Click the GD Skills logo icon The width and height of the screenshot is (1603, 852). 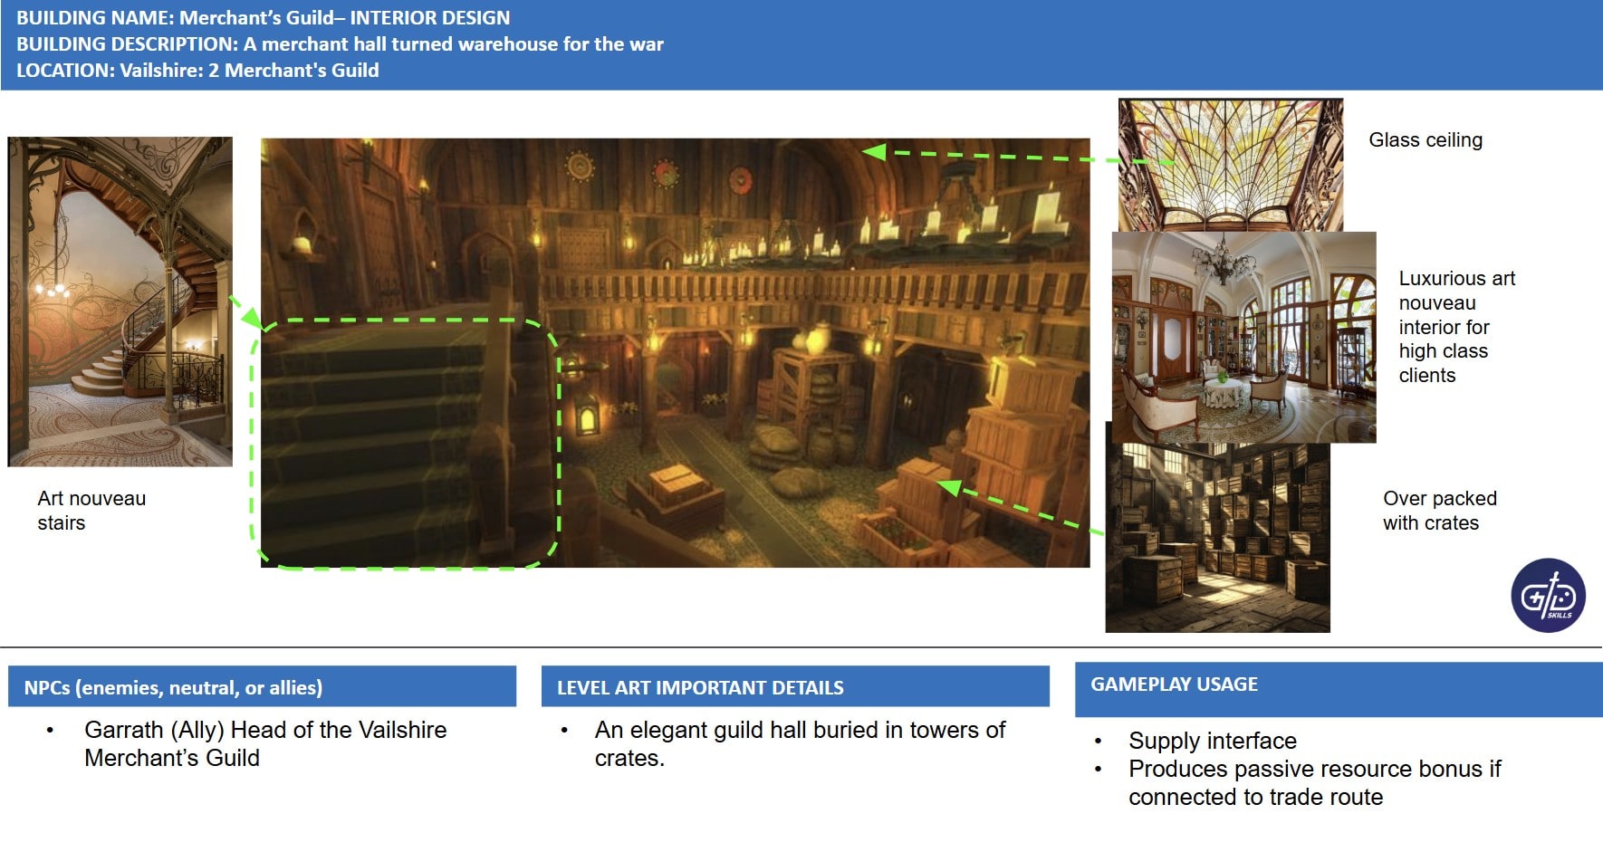click(x=1548, y=595)
